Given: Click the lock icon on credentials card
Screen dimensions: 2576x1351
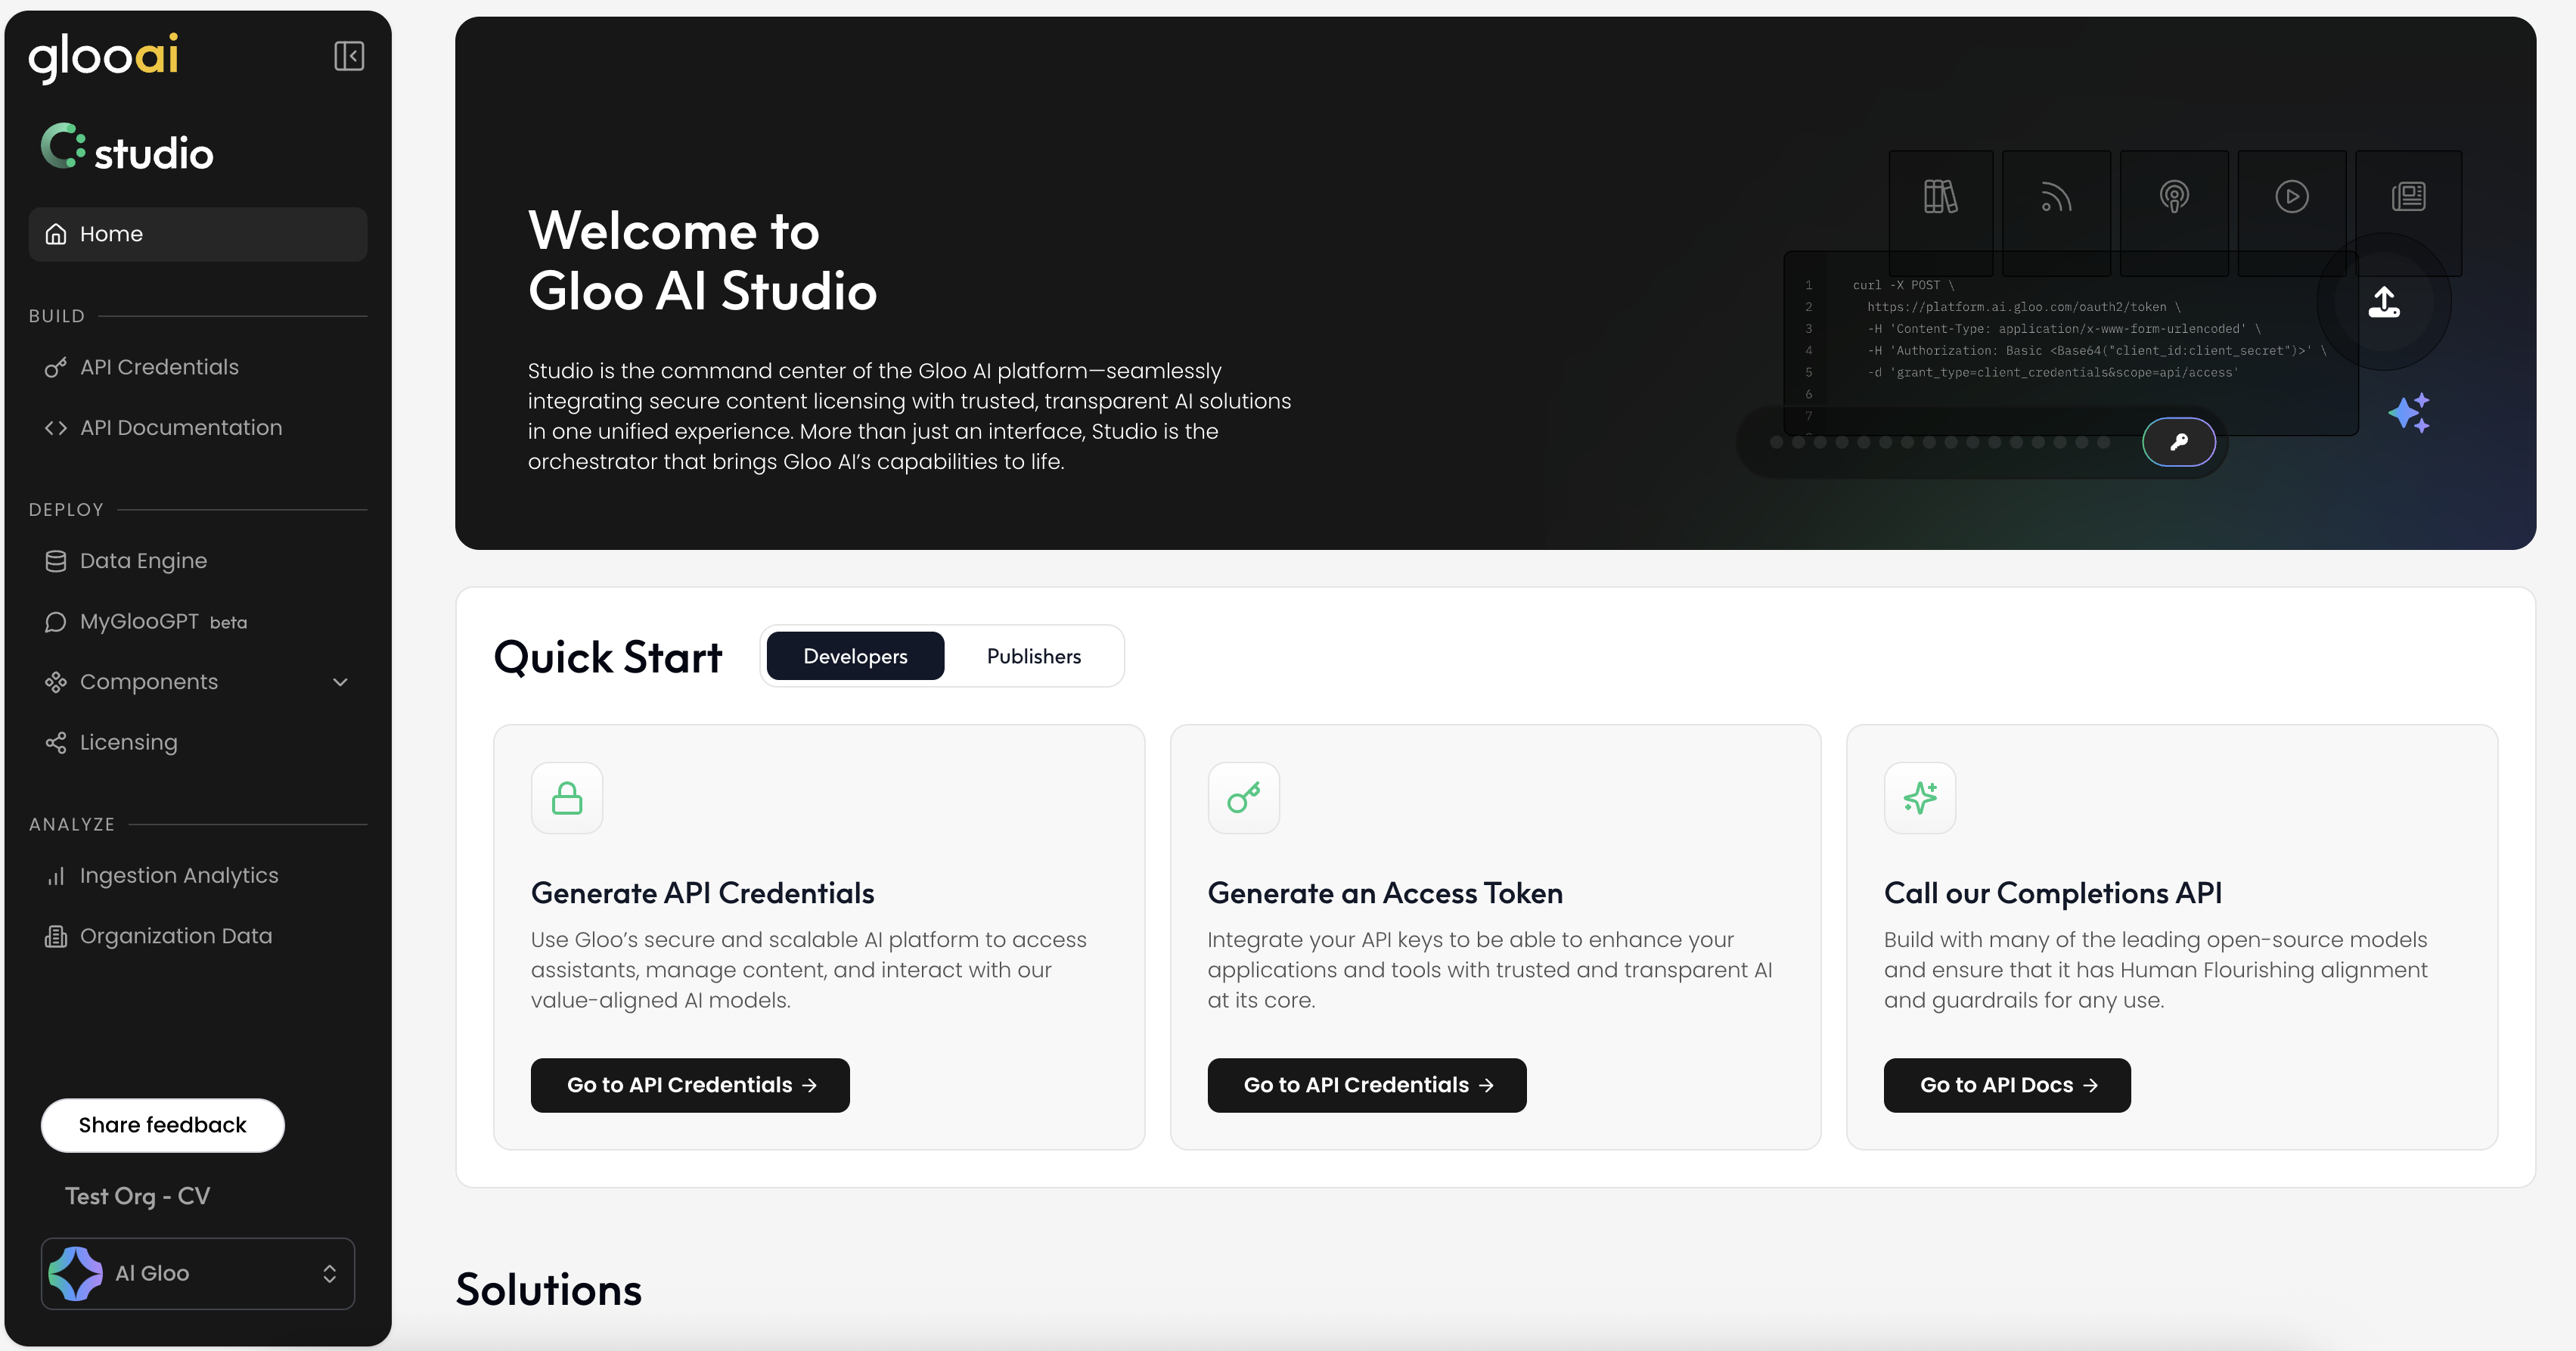Looking at the screenshot, I should [567, 798].
